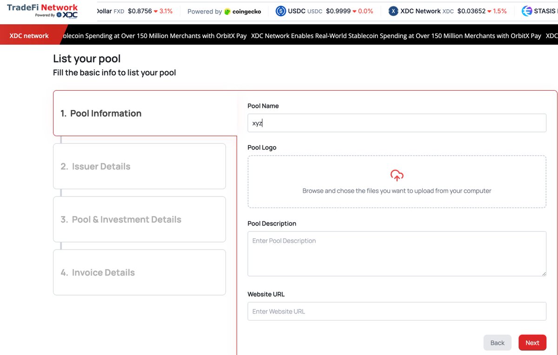This screenshot has width=558, height=355.
Task: Click the 0.0% change on USDC
Action: (363, 11)
